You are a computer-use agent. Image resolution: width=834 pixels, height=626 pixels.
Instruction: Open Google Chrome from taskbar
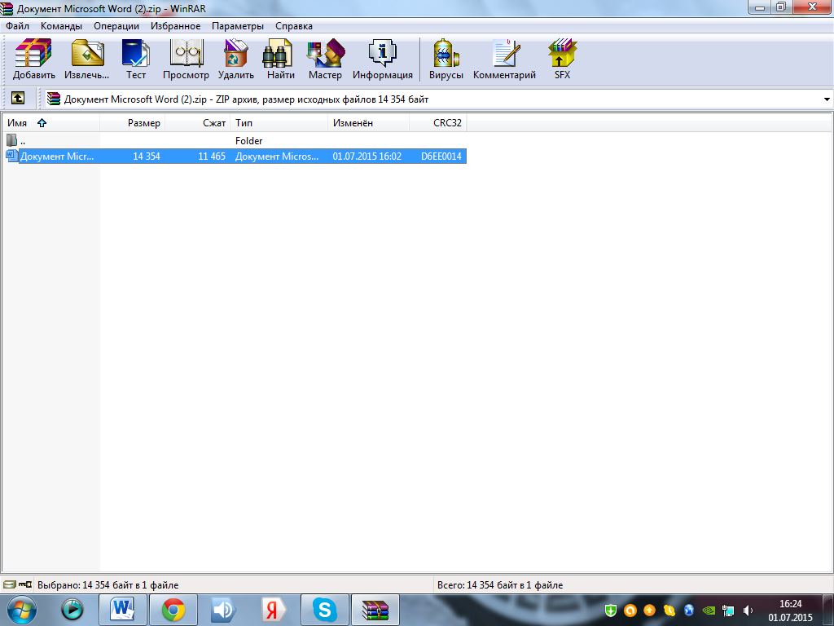(x=173, y=610)
